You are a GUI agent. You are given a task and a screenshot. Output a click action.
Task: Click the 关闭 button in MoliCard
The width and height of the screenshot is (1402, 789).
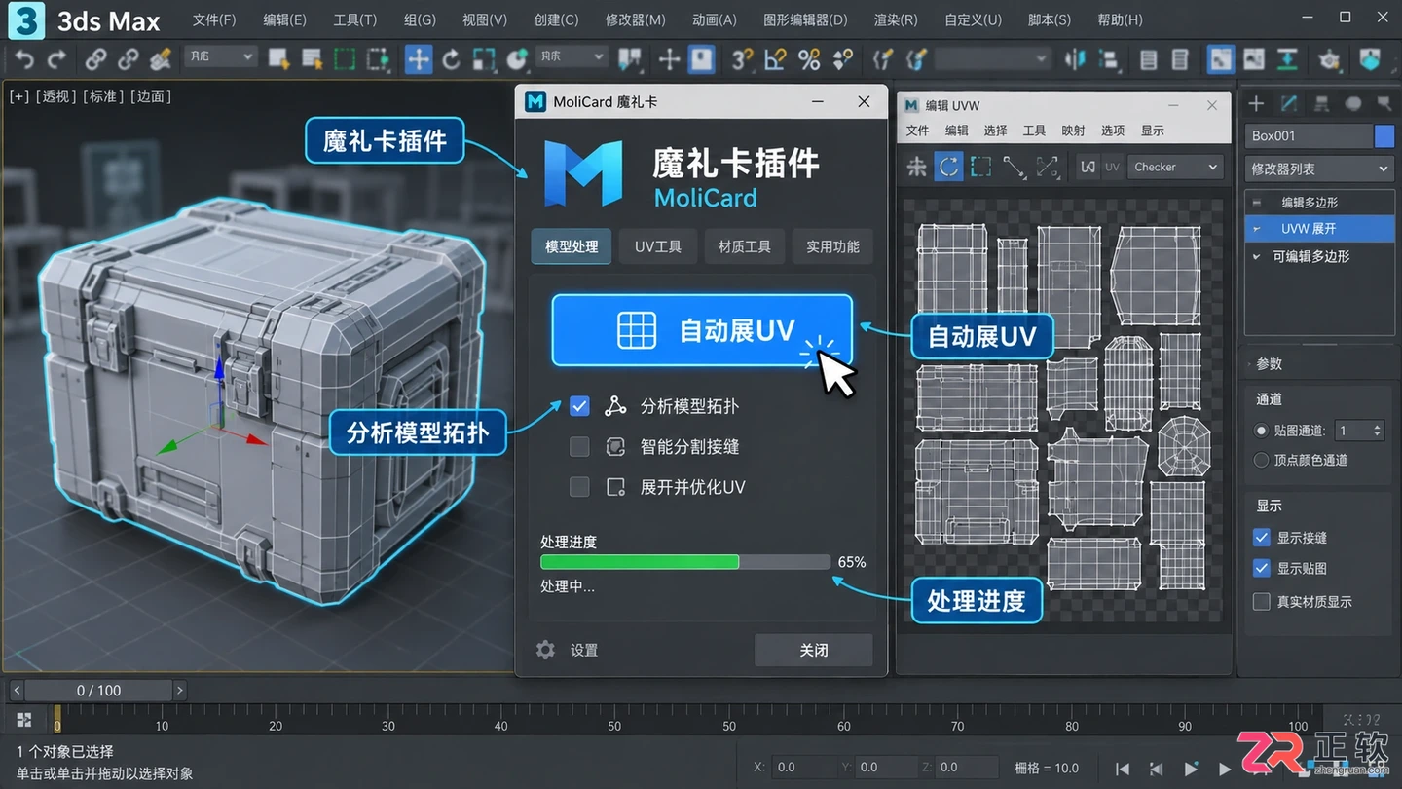click(814, 650)
